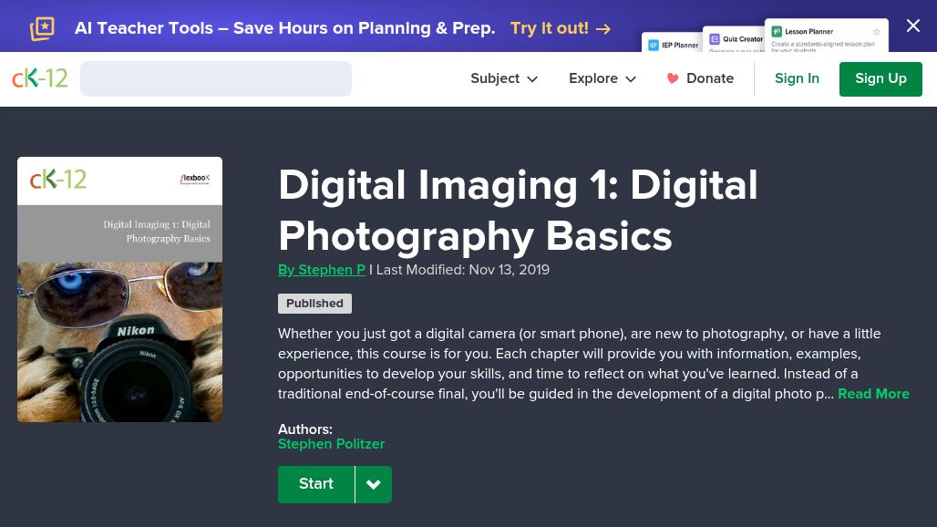The width and height of the screenshot is (937, 527).
Task: Click the CK-12 logo in navbar
Action: point(40,78)
